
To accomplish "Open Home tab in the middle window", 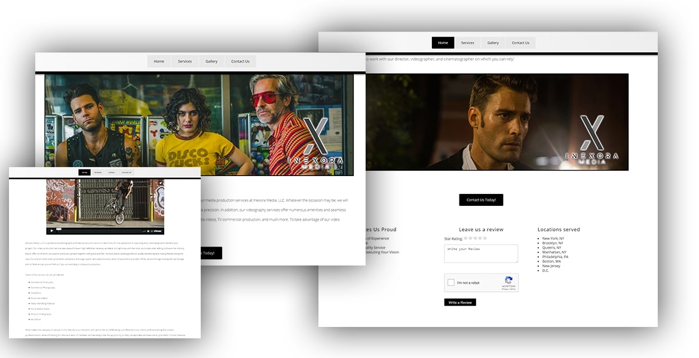I will 159,61.
